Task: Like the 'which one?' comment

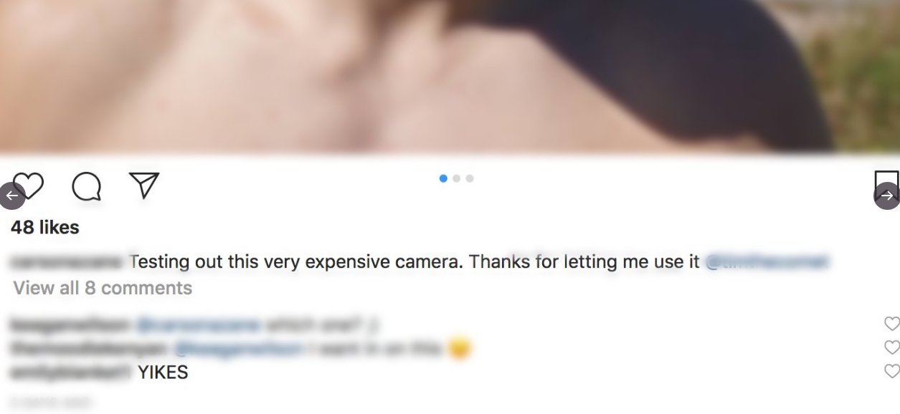Action: (x=891, y=324)
